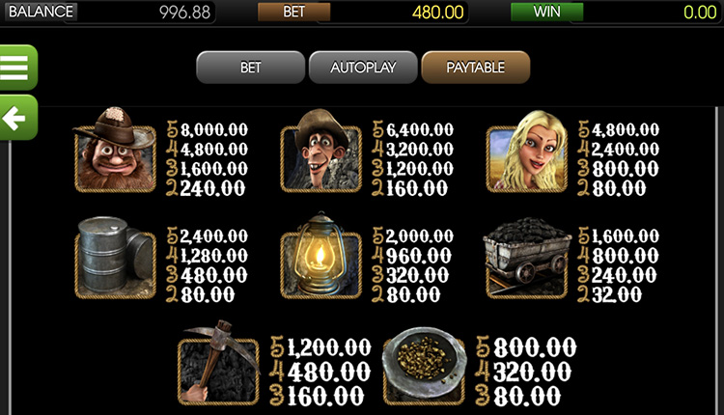Switch to the AUTOPLAY tab
The image size is (724, 415).
click(x=363, y=68)
